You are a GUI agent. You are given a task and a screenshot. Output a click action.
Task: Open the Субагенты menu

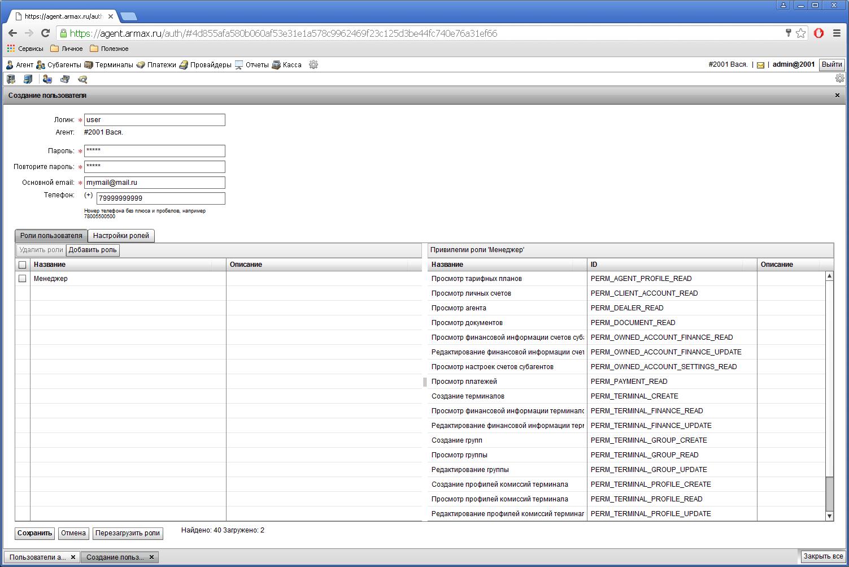click(x=59, y=65)
